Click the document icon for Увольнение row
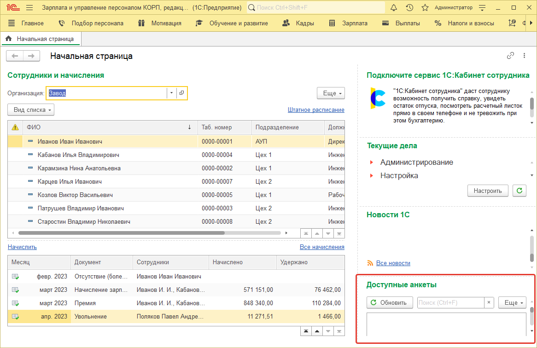 tap(15, 317)
